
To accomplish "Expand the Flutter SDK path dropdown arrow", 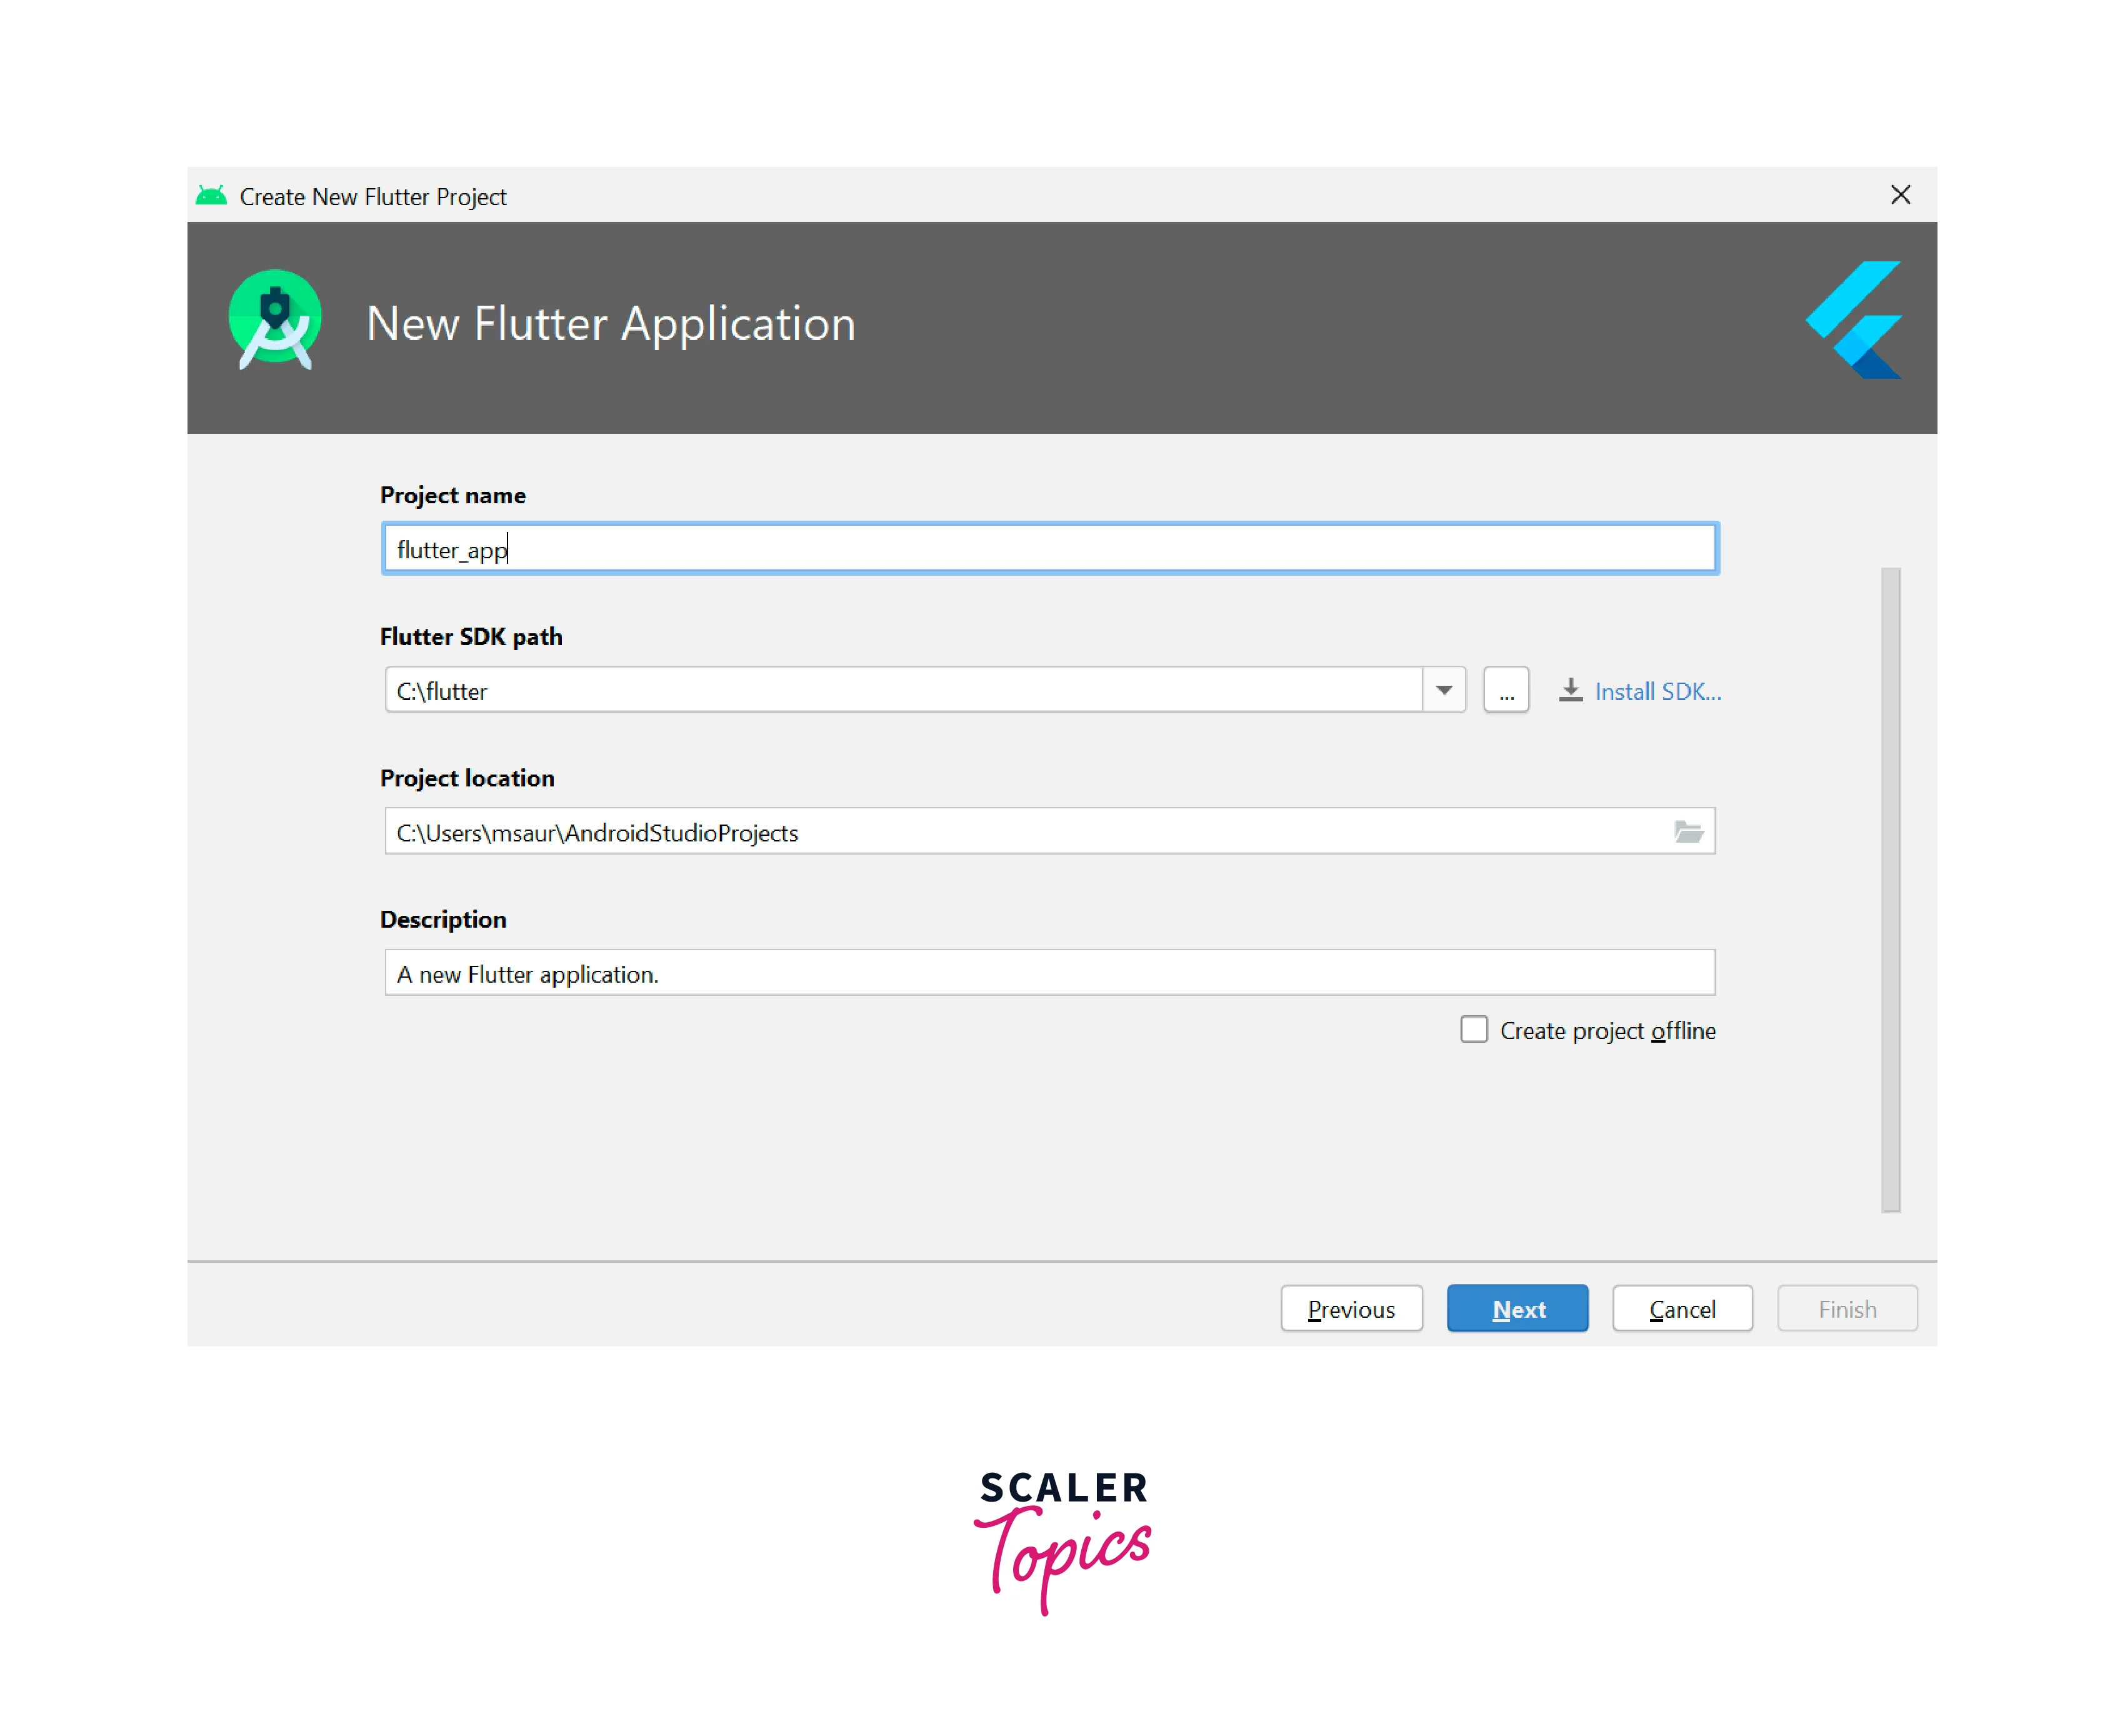I will point(1443,691).
